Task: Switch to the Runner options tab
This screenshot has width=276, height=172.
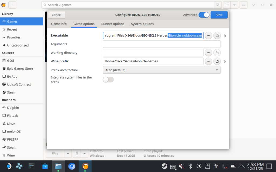Action: click(x=113, y=24)
